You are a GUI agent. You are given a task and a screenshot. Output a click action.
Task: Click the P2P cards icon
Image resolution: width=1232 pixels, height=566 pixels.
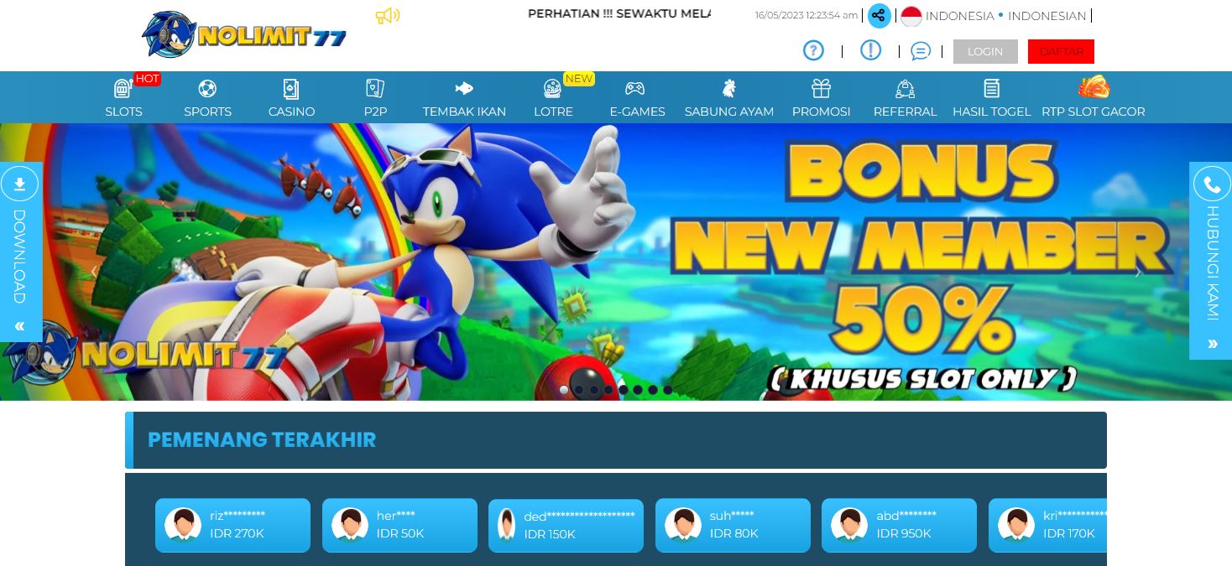tap(375, 88)
